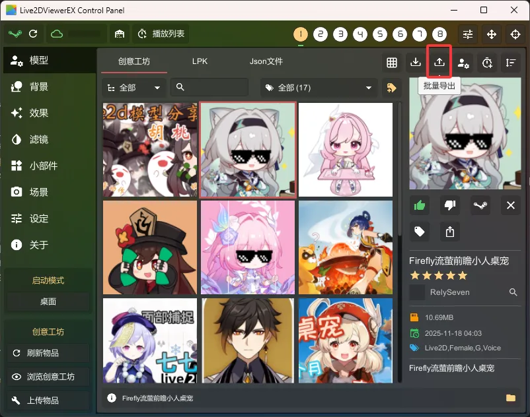Select model slot 5

(x=380, y=34)
